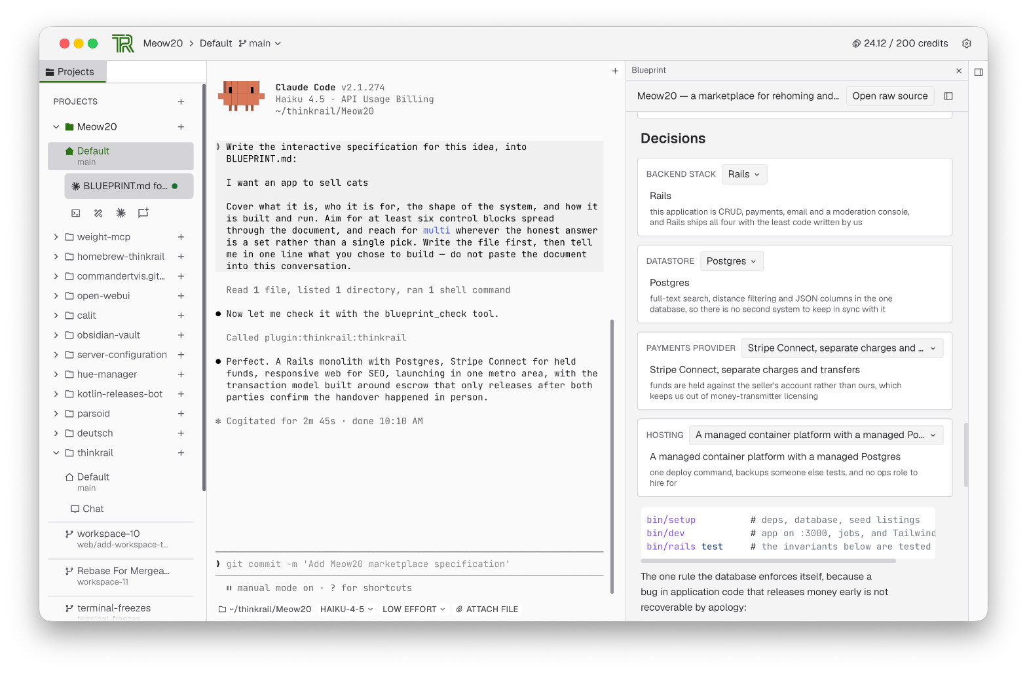The image size is (1027, 673).
Task: Open the Payments Provider dropdown
Action: click(x=842, y=348)
